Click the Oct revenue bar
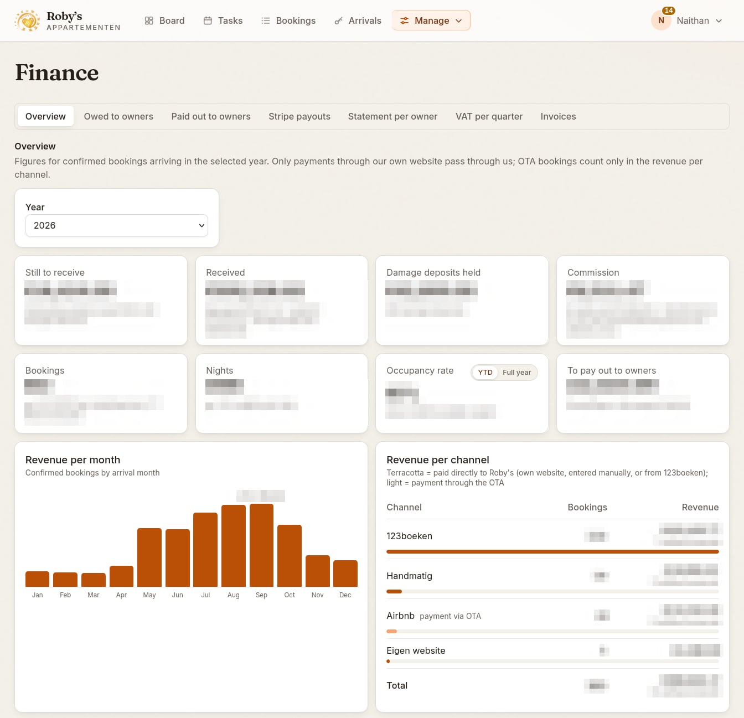The width and height of the screenshot is (744, 718). coord(290,556)
